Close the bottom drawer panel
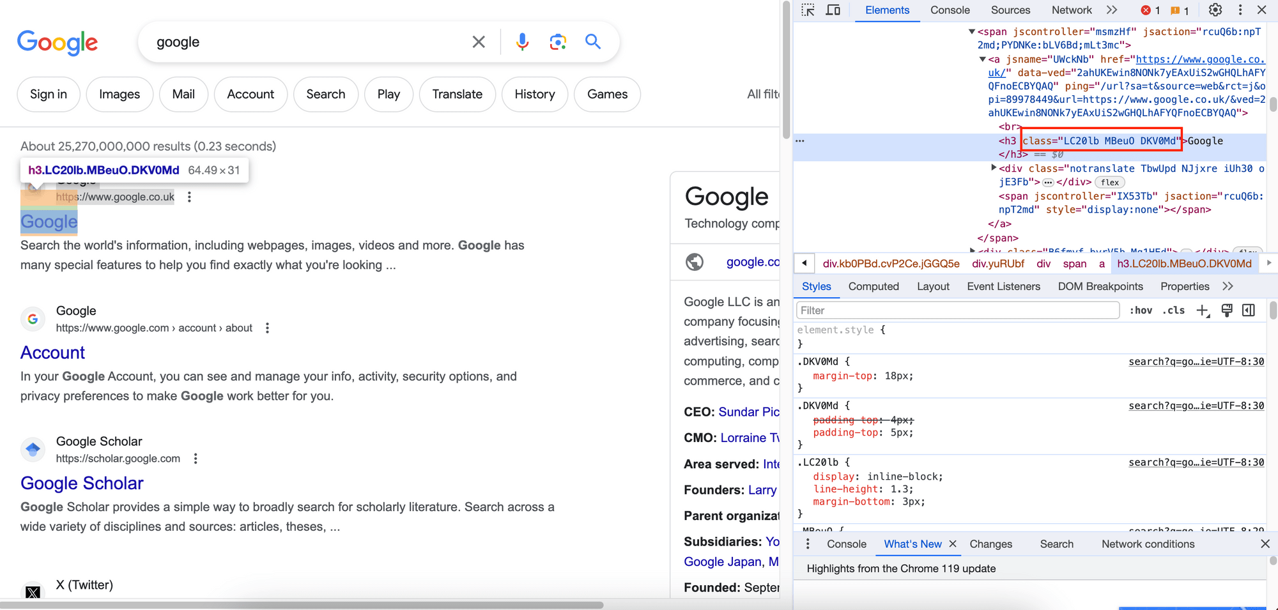The height and width of the screenshot is (610, 1278). tap(1265, 544)
